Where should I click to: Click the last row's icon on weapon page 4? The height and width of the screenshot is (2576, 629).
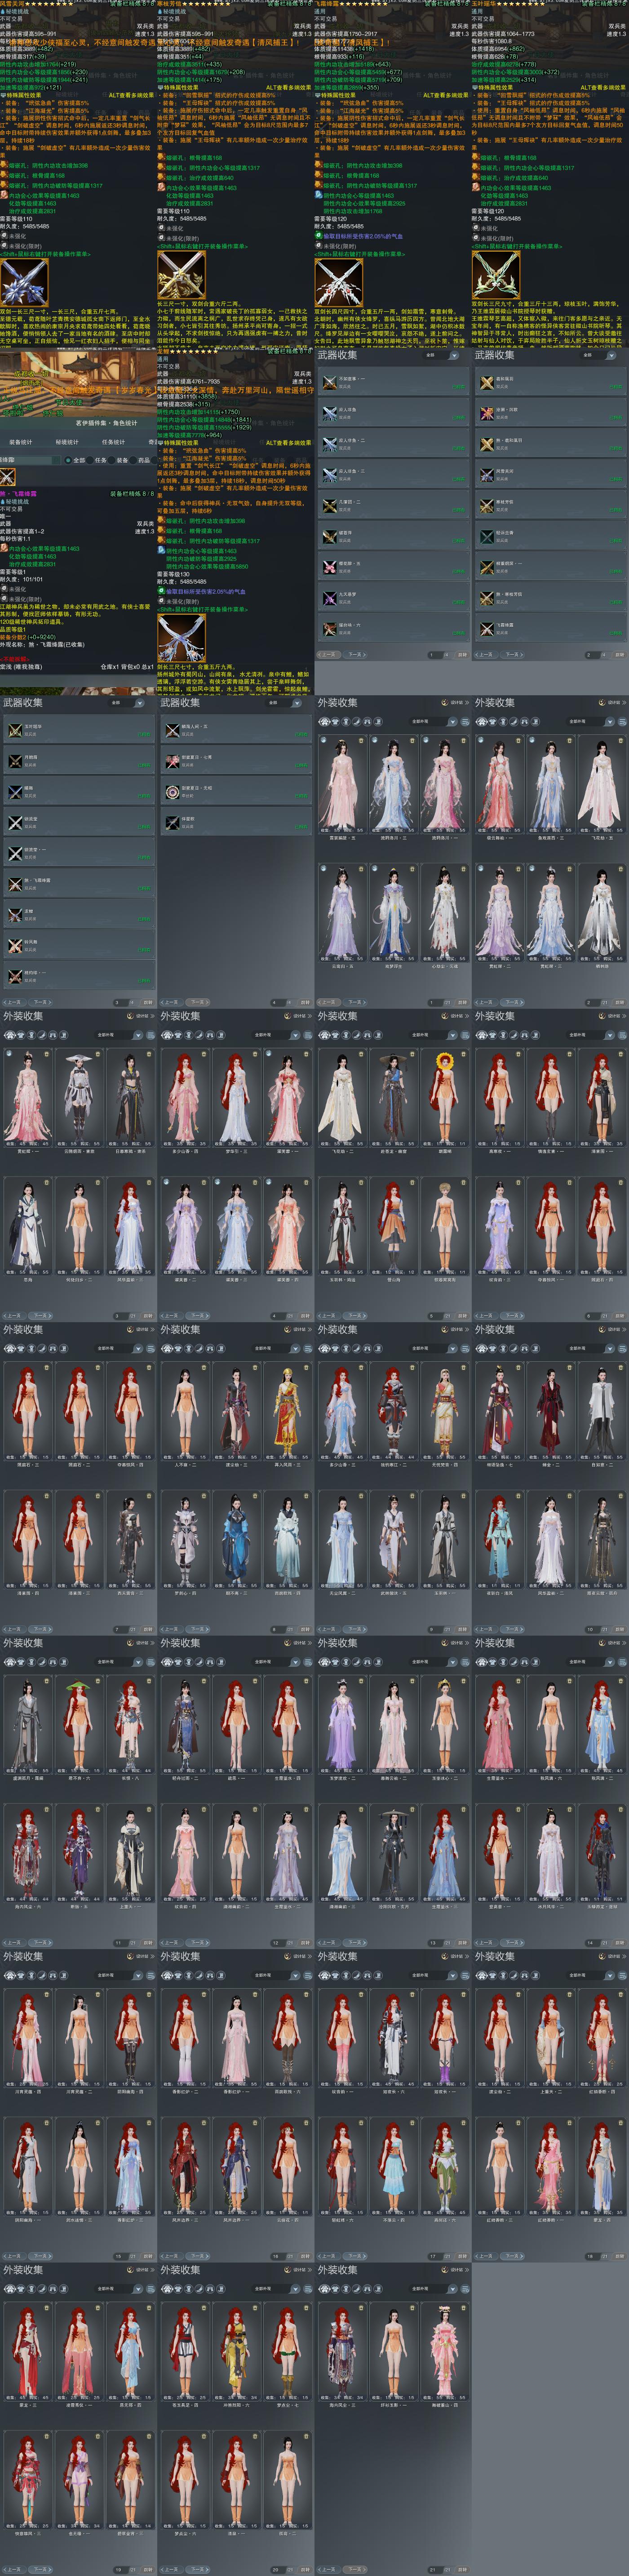172,822
